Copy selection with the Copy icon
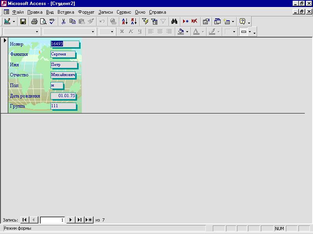The image size is (313, 234). (72, 21)
